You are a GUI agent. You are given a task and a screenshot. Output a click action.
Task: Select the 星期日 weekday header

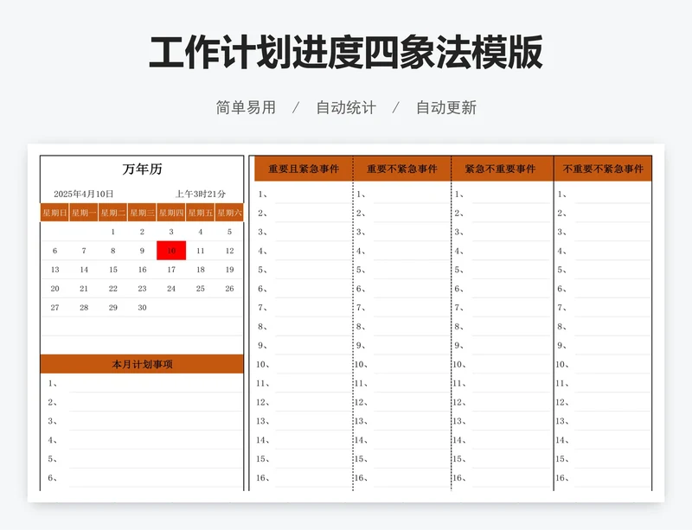click(x=54, y=213)
